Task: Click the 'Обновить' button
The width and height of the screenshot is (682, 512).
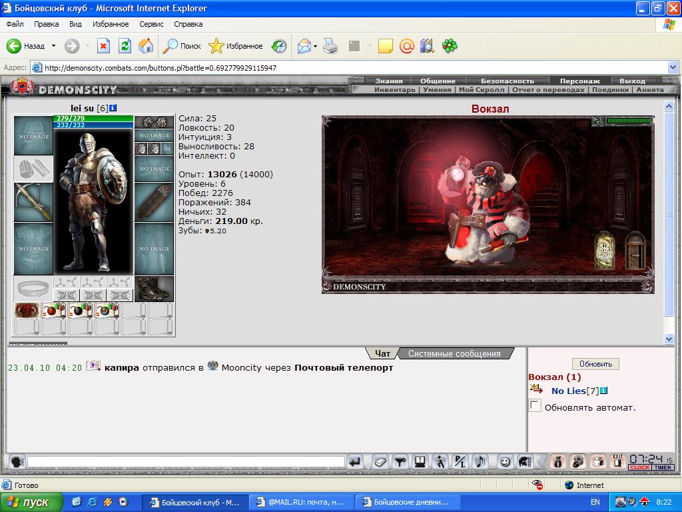Action: [595, 363]
